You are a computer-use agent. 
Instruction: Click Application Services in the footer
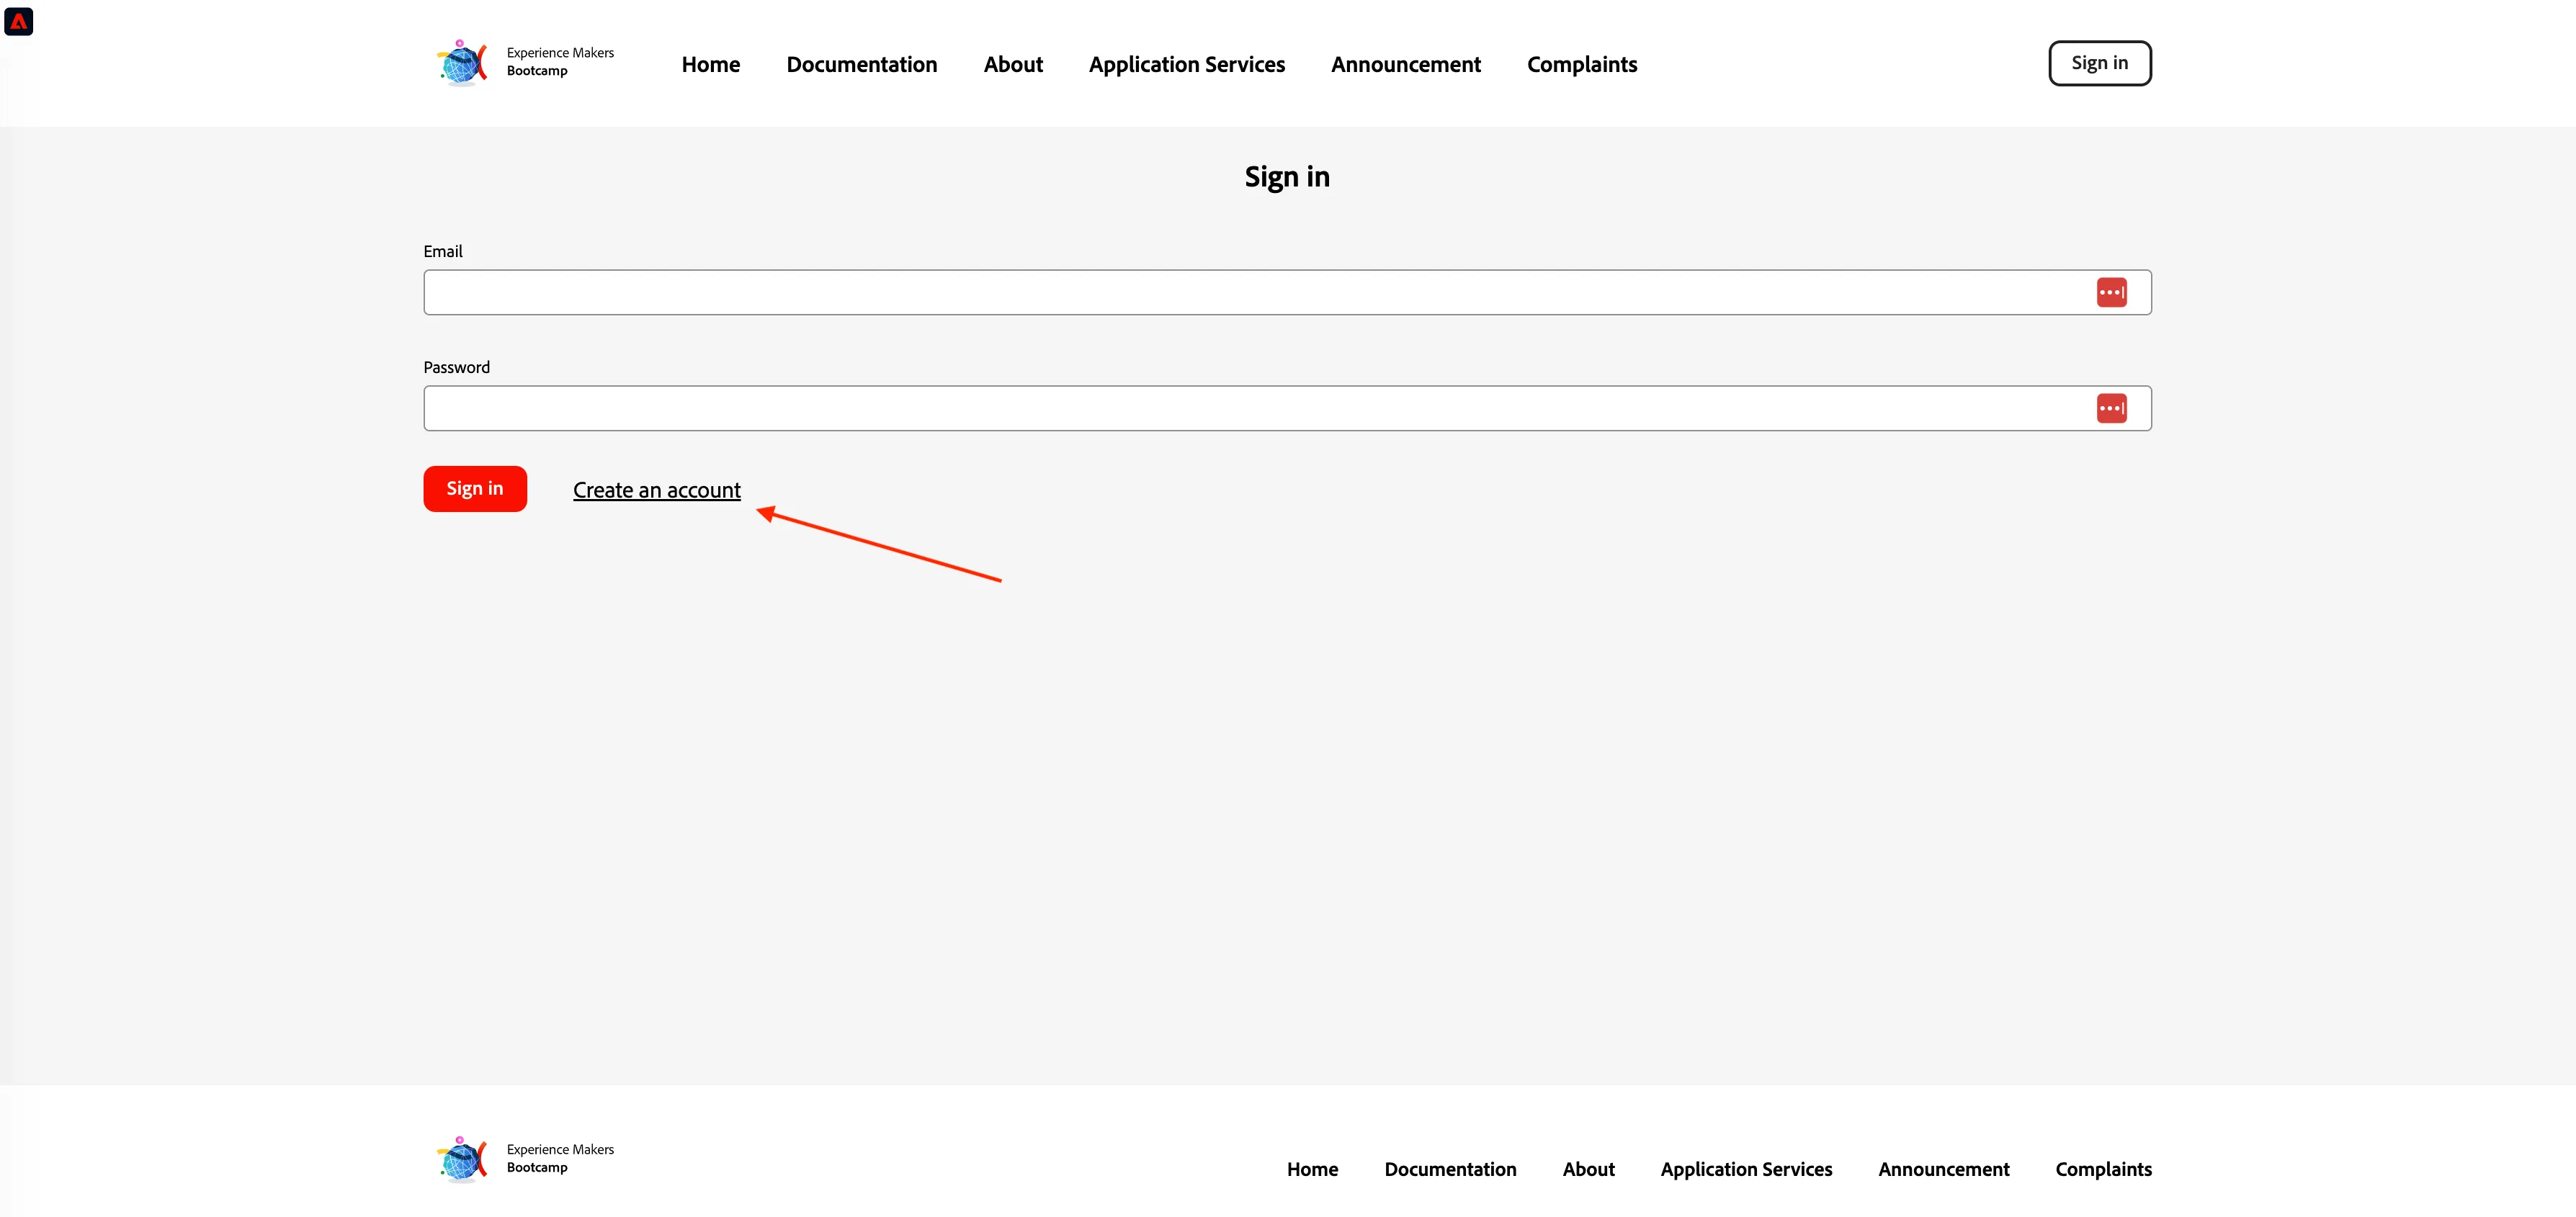coord(1746,1169)
